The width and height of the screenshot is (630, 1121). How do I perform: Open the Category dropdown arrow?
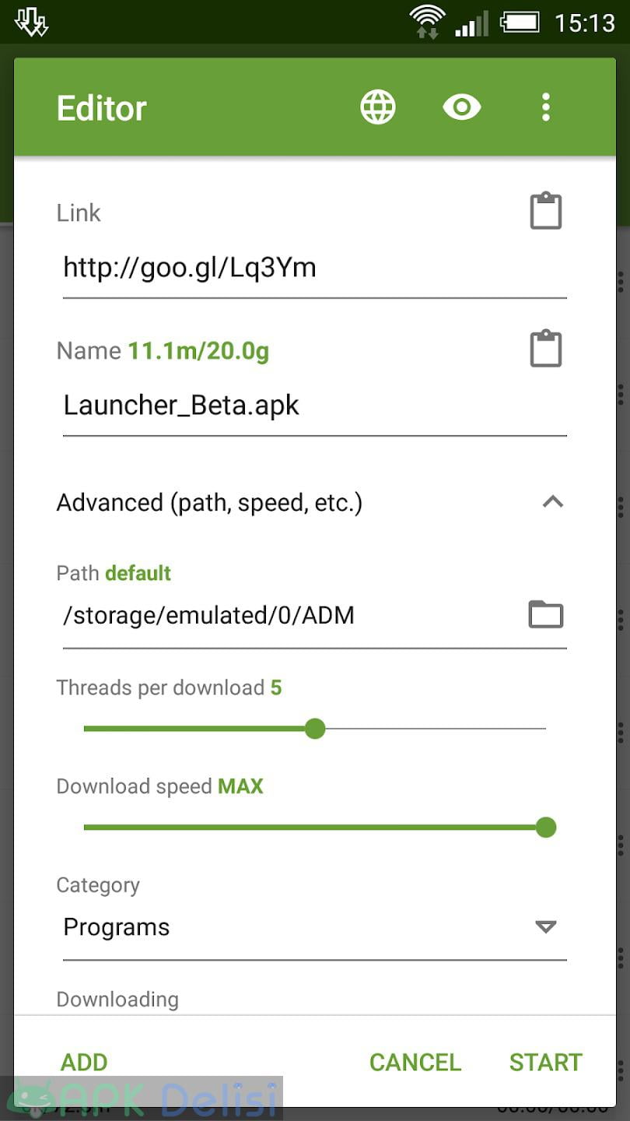[546, 926]
